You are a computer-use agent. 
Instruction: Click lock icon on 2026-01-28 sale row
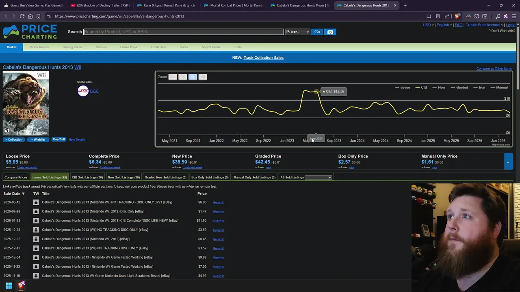pyautogui.click(x=36, y=221)
